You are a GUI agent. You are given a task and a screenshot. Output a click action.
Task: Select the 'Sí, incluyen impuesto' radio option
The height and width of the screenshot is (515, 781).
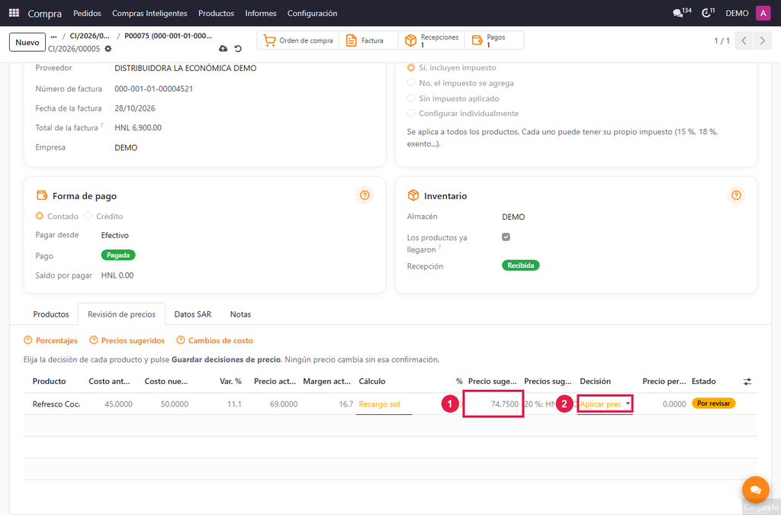[411, 67]
